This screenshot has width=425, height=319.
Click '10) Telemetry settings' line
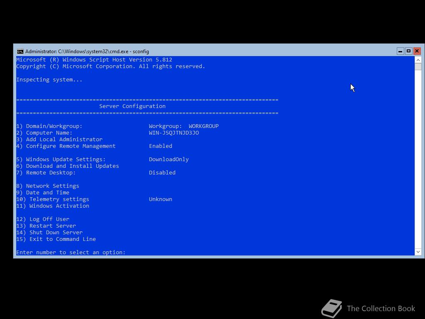click(53, 199)
